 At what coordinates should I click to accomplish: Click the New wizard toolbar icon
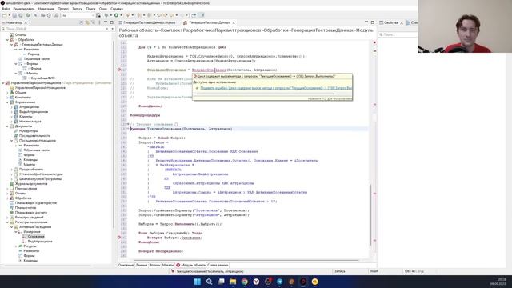coord(4,15)
